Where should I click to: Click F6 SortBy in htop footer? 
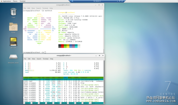coord(63,103)
